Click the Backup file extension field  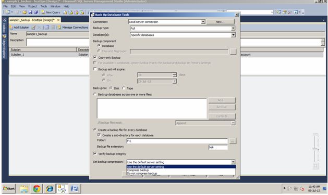coord(218,147)
